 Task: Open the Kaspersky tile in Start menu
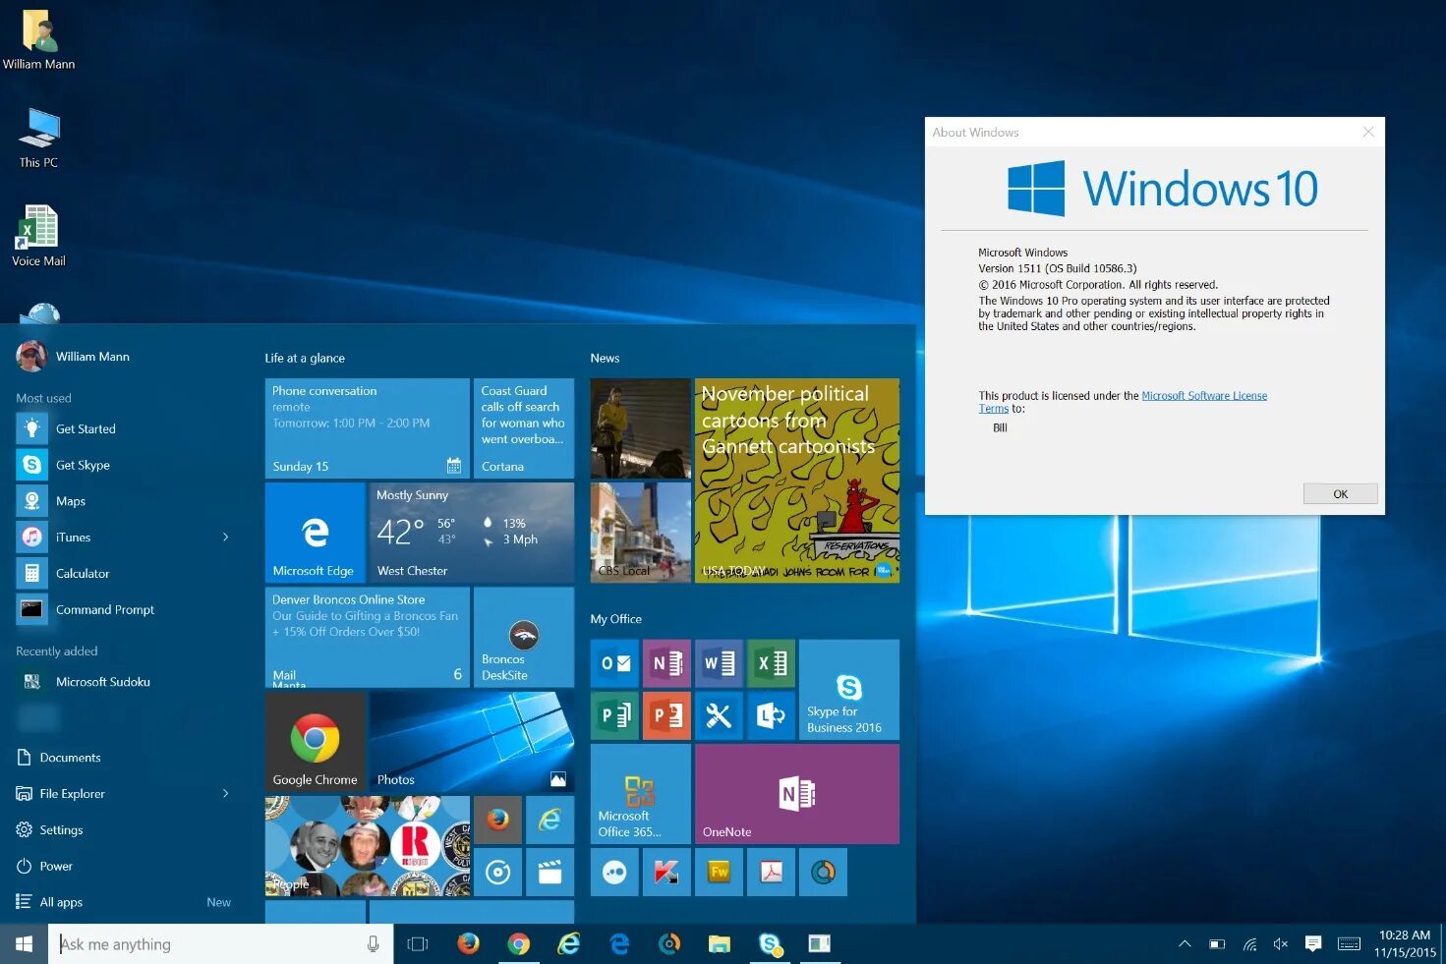point(666,872)
